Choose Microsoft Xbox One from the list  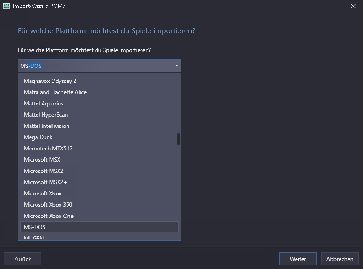[x=49, y=216]
